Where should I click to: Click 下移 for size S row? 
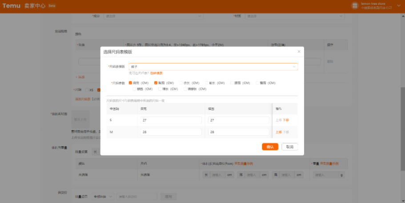click(x=286, y=120)
